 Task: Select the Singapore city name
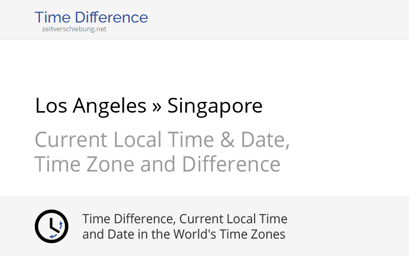pos(215,106)
